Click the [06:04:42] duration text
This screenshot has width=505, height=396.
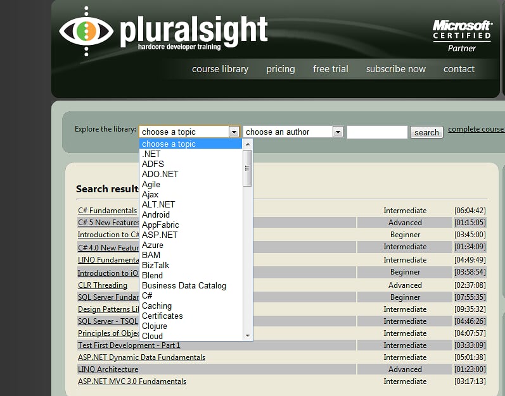pyautogui.click(x=470, y=211)
